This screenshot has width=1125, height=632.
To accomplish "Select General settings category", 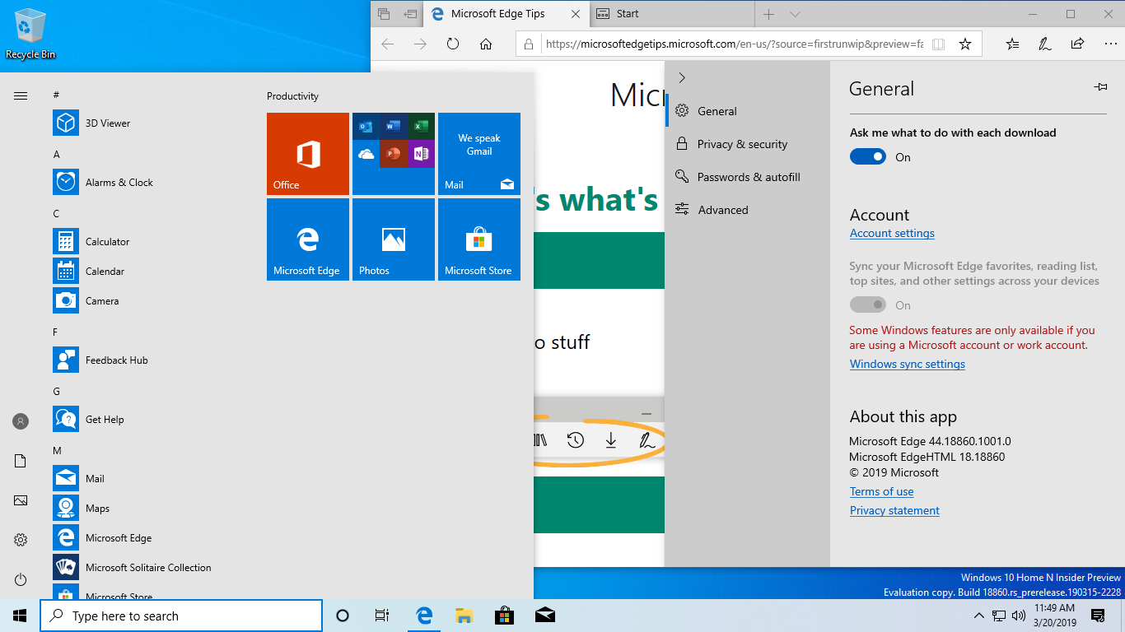I will click(748, 111).
